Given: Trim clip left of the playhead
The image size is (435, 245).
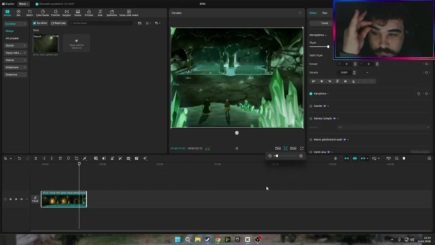Looking at the screenshot, I should point(44,158).
